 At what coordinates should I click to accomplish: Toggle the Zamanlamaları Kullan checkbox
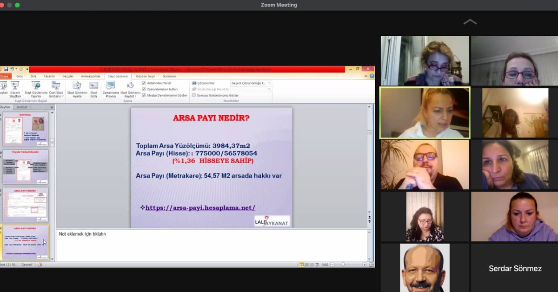click(144, 89)
